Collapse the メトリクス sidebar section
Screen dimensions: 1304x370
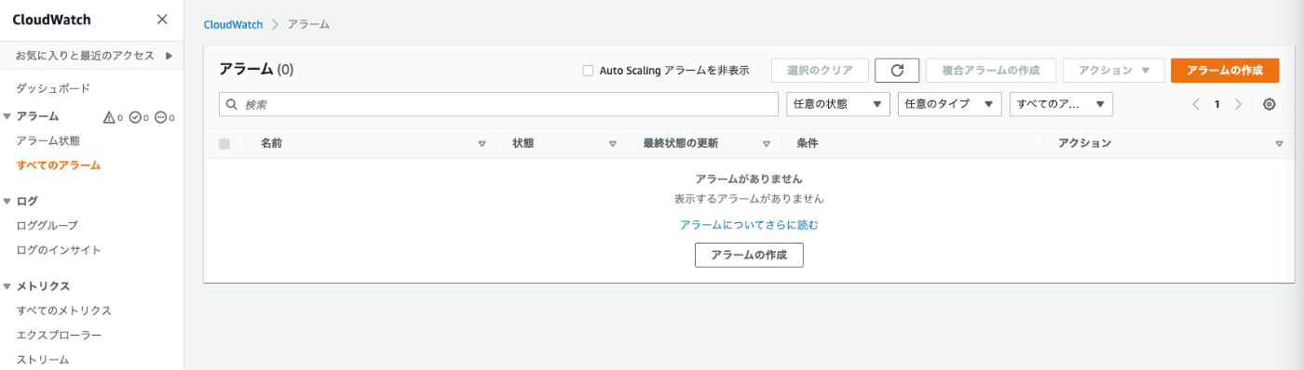point(7,286)
